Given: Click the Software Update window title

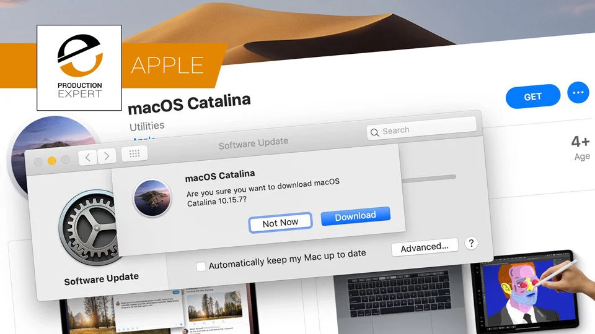Looking at the screenshot, I should tap(253, 143).
